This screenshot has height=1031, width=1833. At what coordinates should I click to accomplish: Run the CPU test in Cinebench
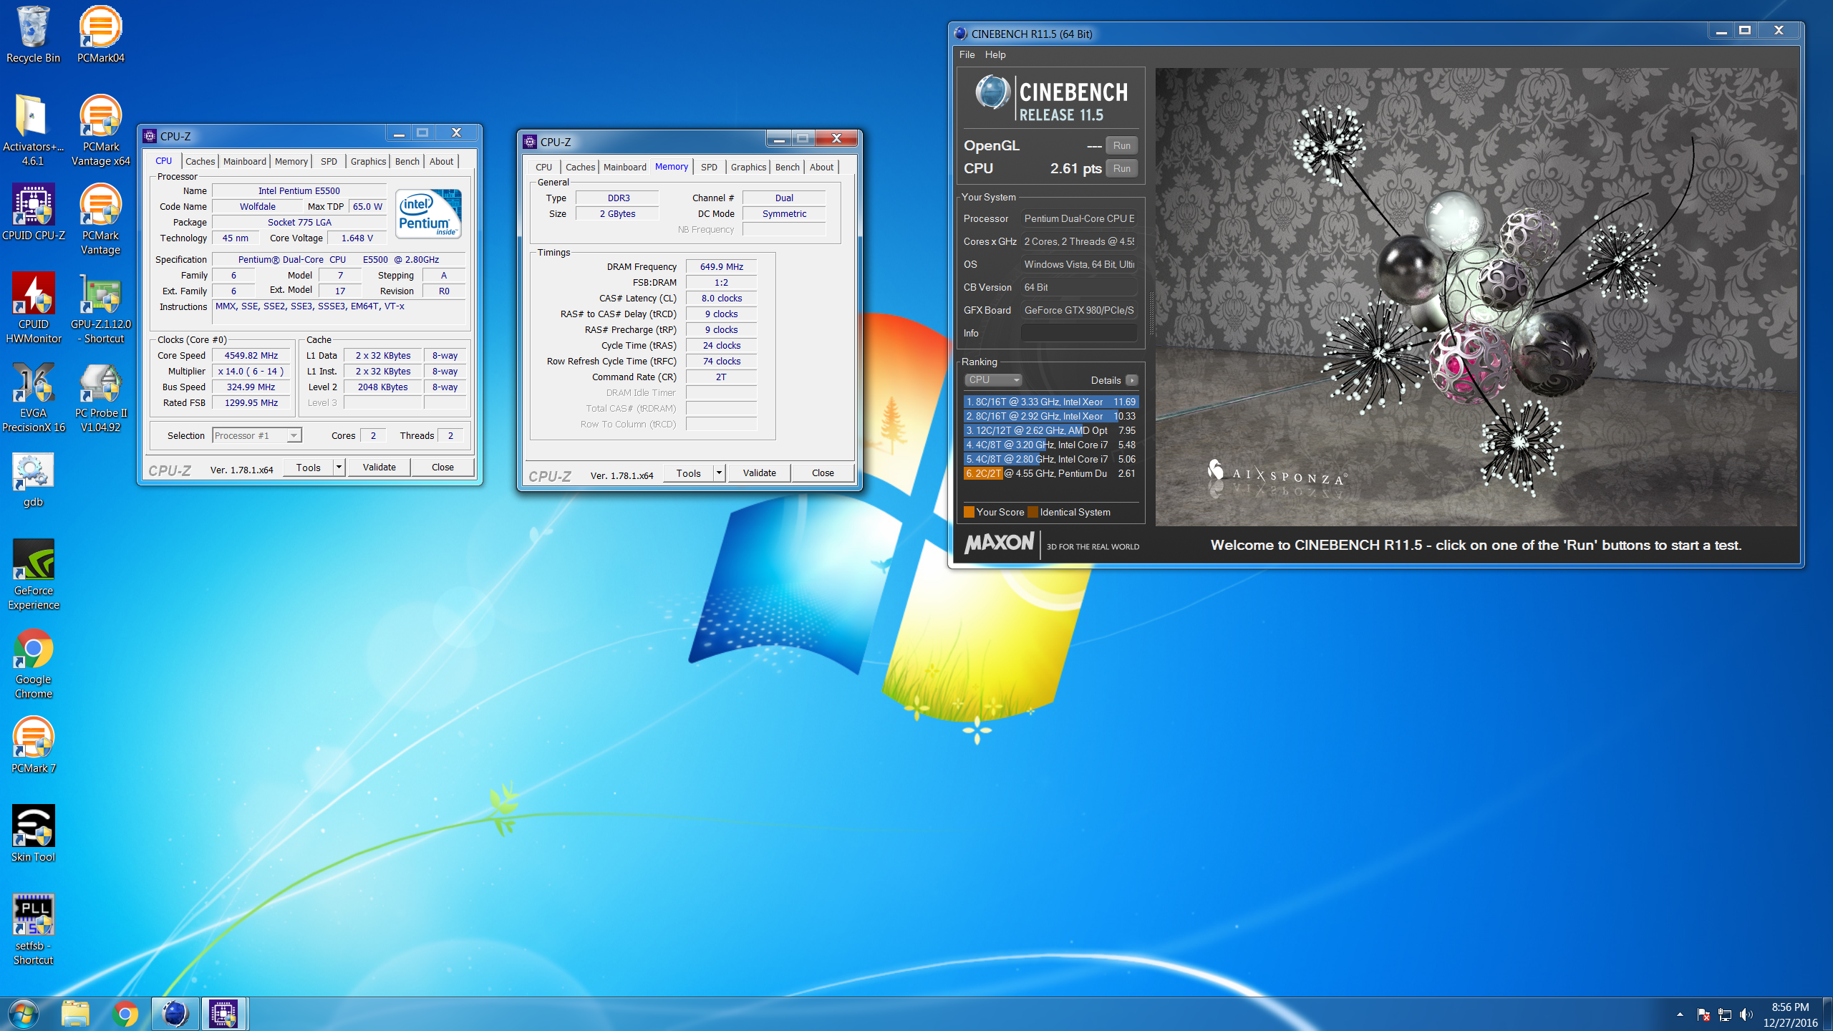(x=1121, y=168)
